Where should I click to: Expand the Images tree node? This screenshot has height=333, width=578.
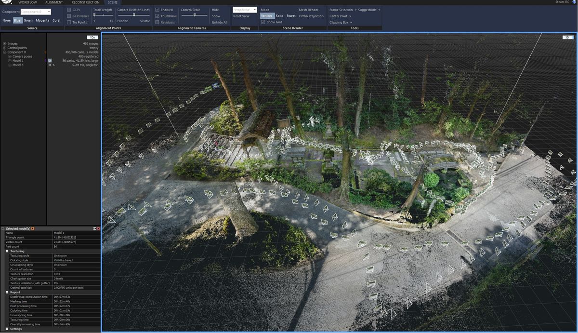coord(4,43)
